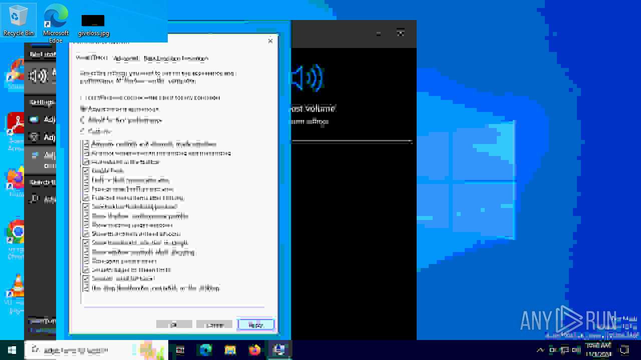This screenshot has height=360, width=641.
Task: Open the VLC media player desktop shortcut
Action: 16,293
